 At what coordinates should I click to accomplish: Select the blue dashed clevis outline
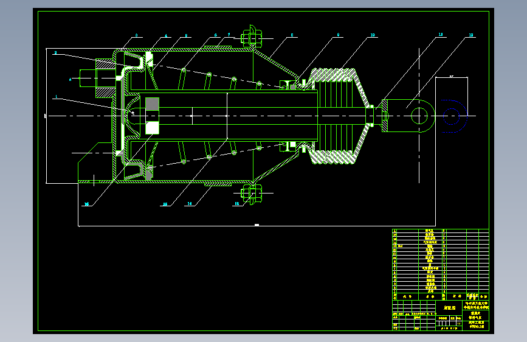pyautogui.click(x=454, y=116)
